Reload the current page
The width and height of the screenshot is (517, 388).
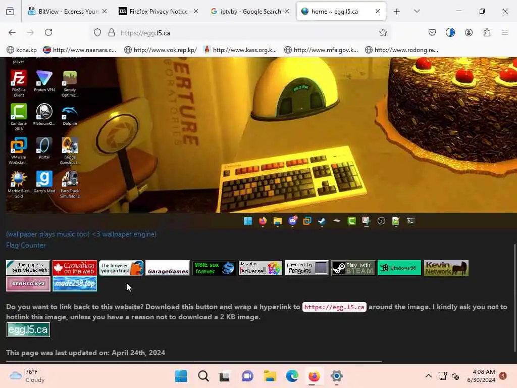click(x=48, y=33)
